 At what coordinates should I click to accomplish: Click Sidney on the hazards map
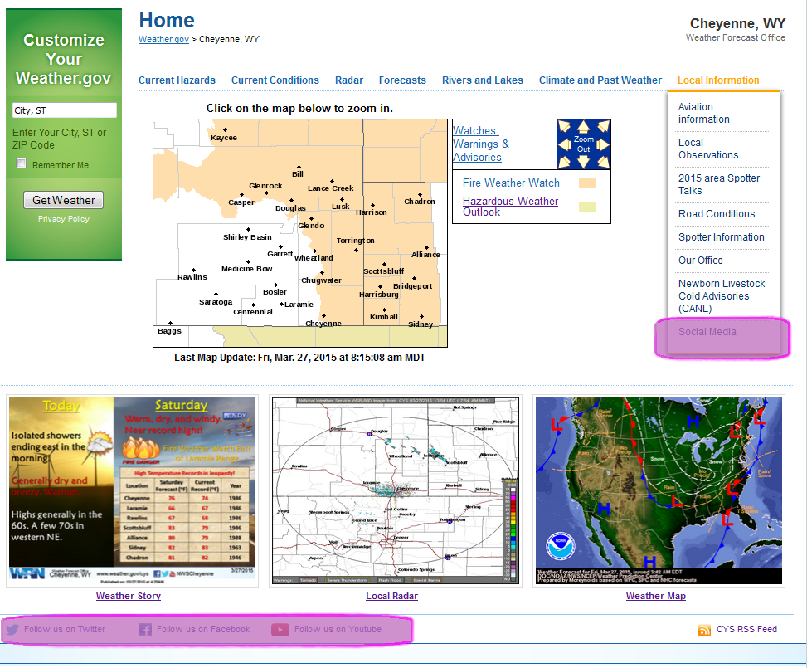coord(421,324)
